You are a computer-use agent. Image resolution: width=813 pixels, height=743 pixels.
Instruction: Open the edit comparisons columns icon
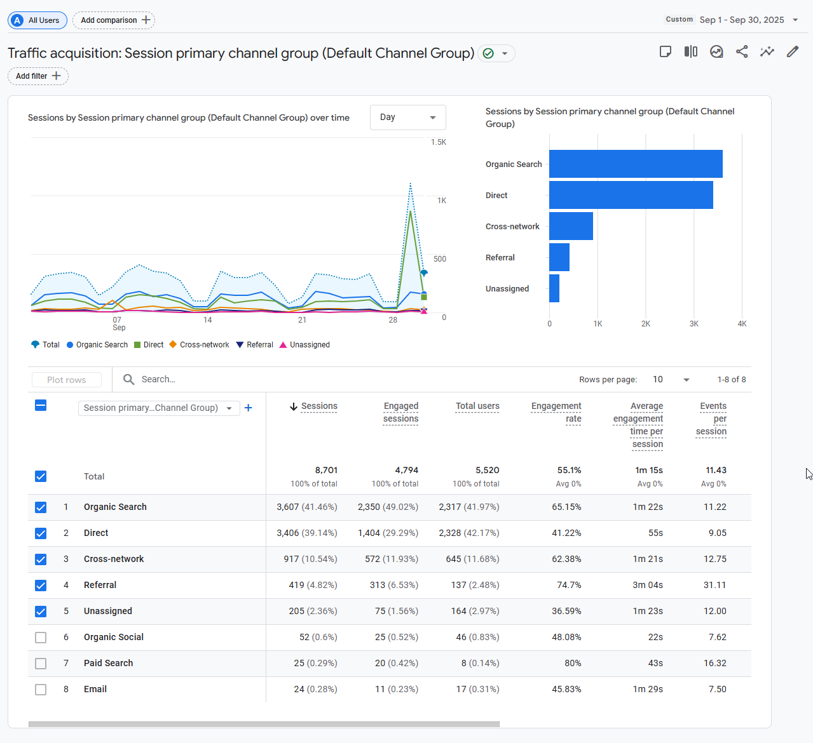[691, 52]
